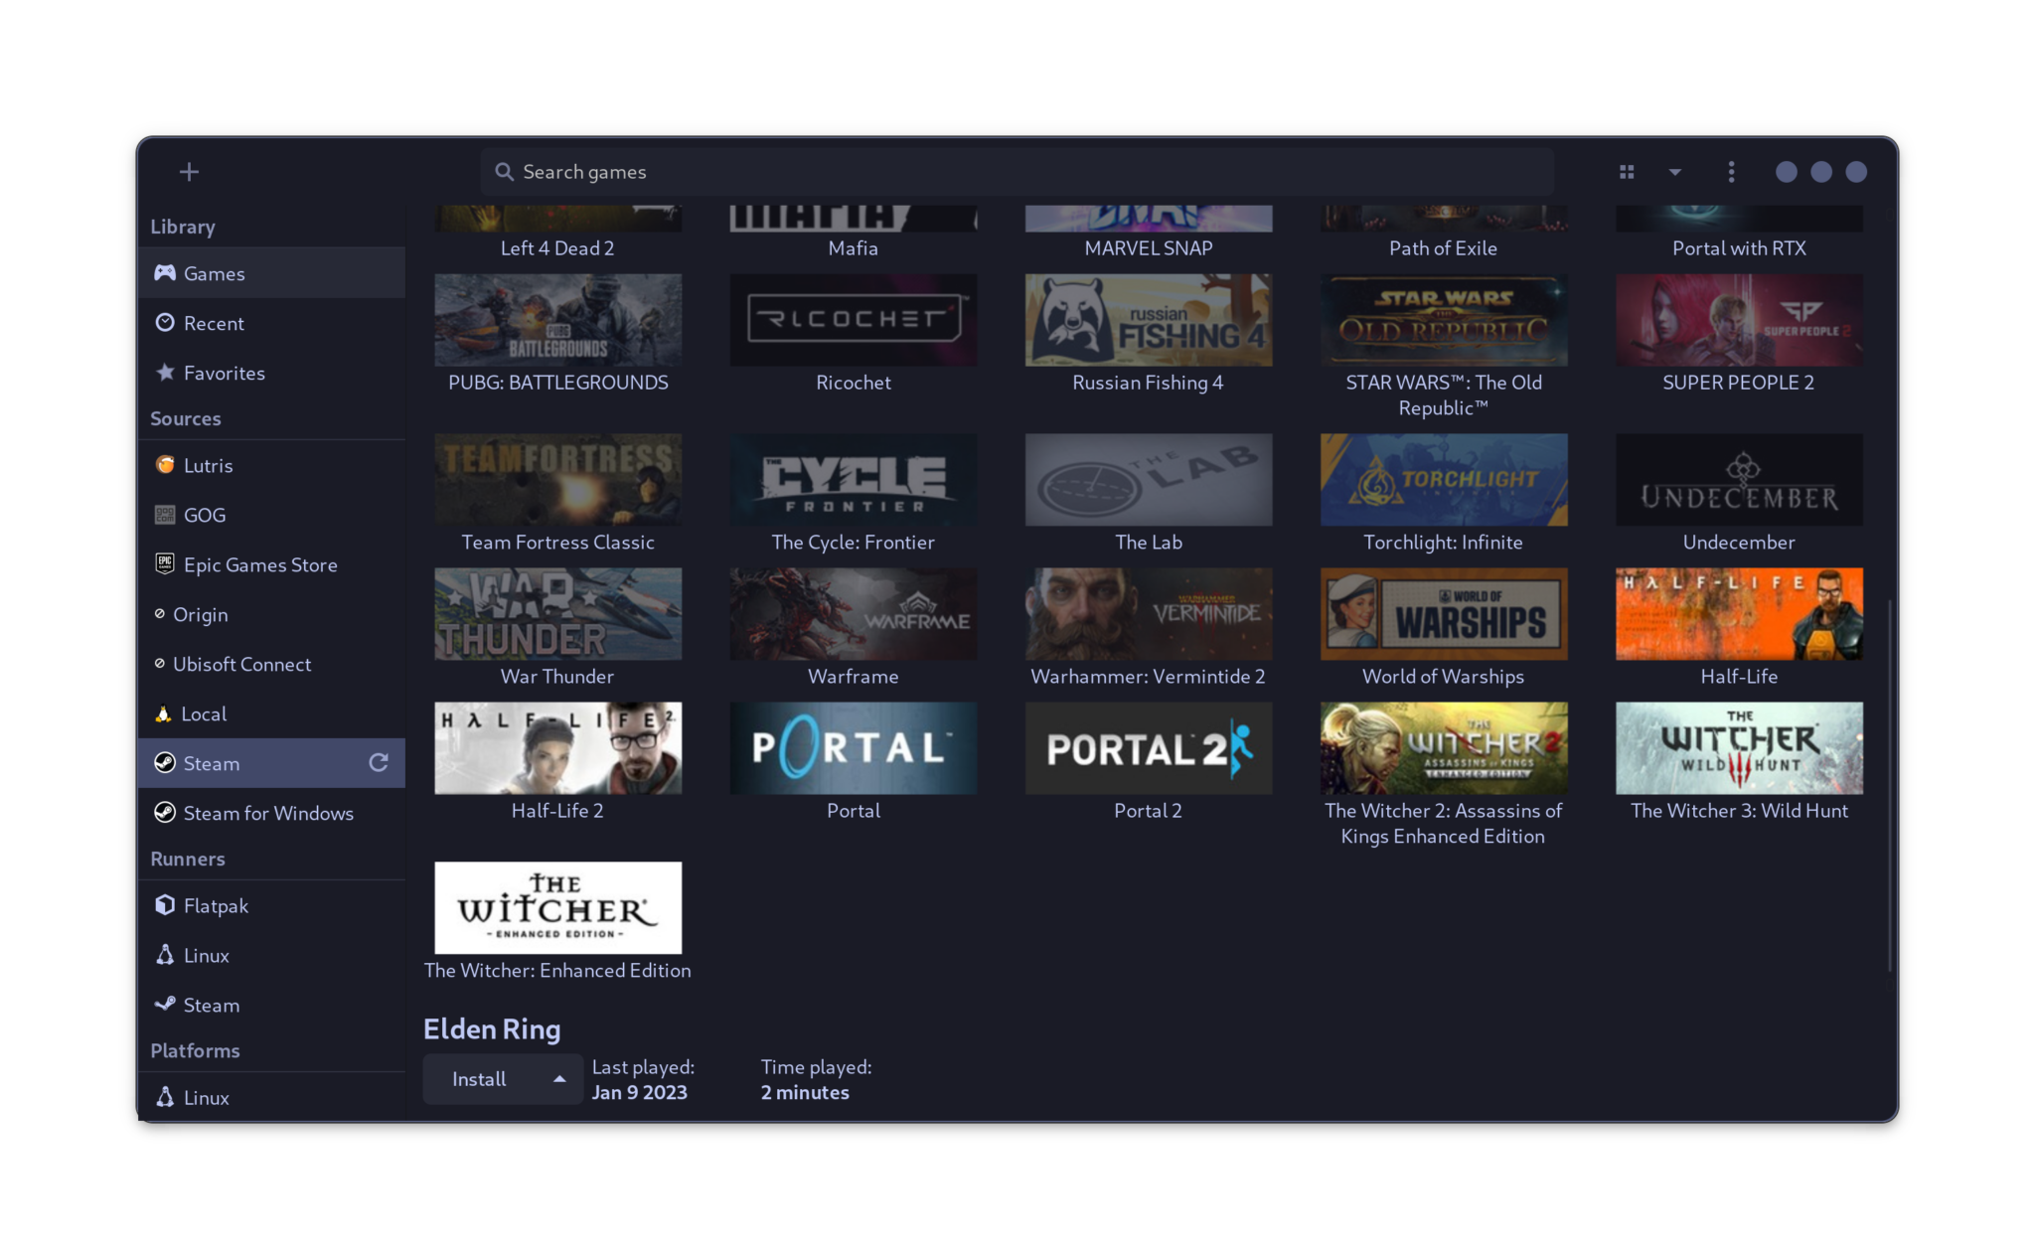Click the Install button for Elden Ring
The height and width of the screenshot is (1259, 2035).
click(479, 1079)
